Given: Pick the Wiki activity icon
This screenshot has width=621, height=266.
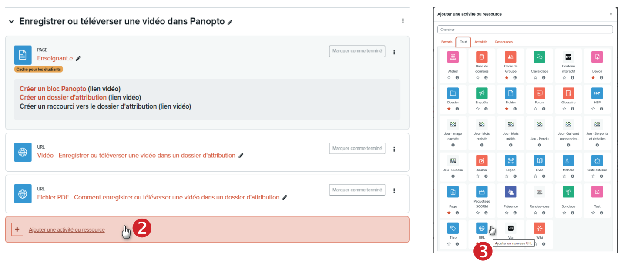Looking at the screenshot, I should click(x=540, y=228).
